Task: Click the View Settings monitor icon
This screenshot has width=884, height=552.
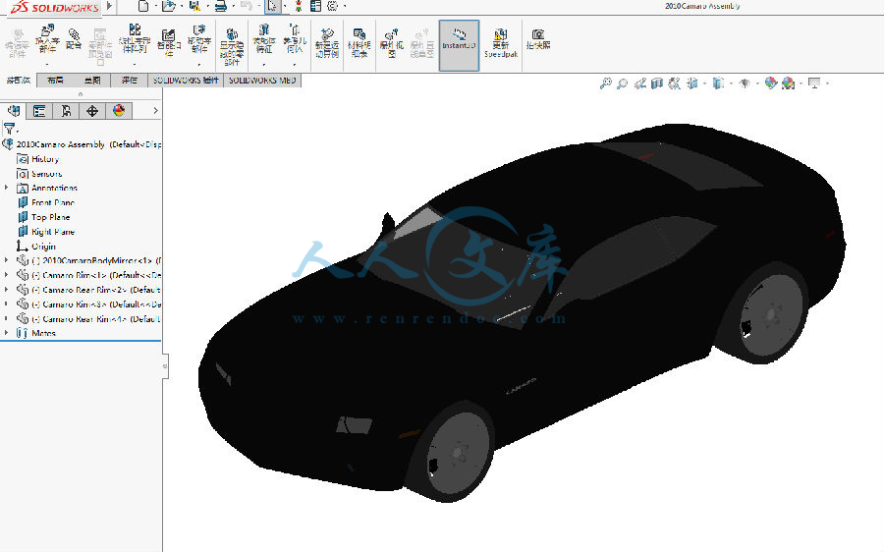Action: click(814, 83)
